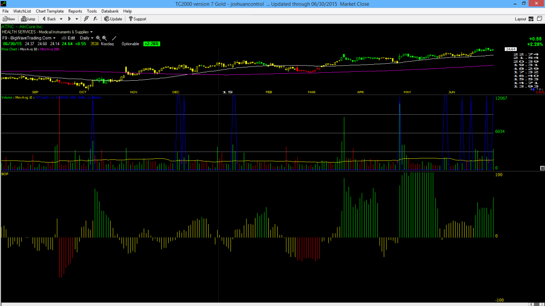Click the MovAvg 200 indicator label

pos(49,49)
